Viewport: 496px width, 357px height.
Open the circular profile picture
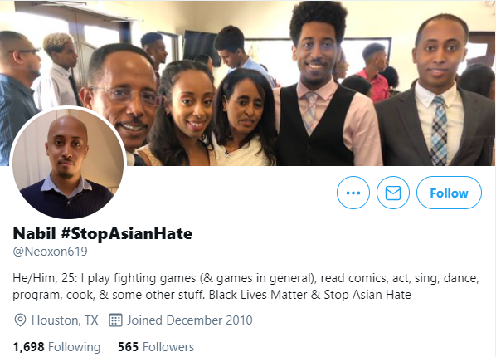[x=68, y=164]
